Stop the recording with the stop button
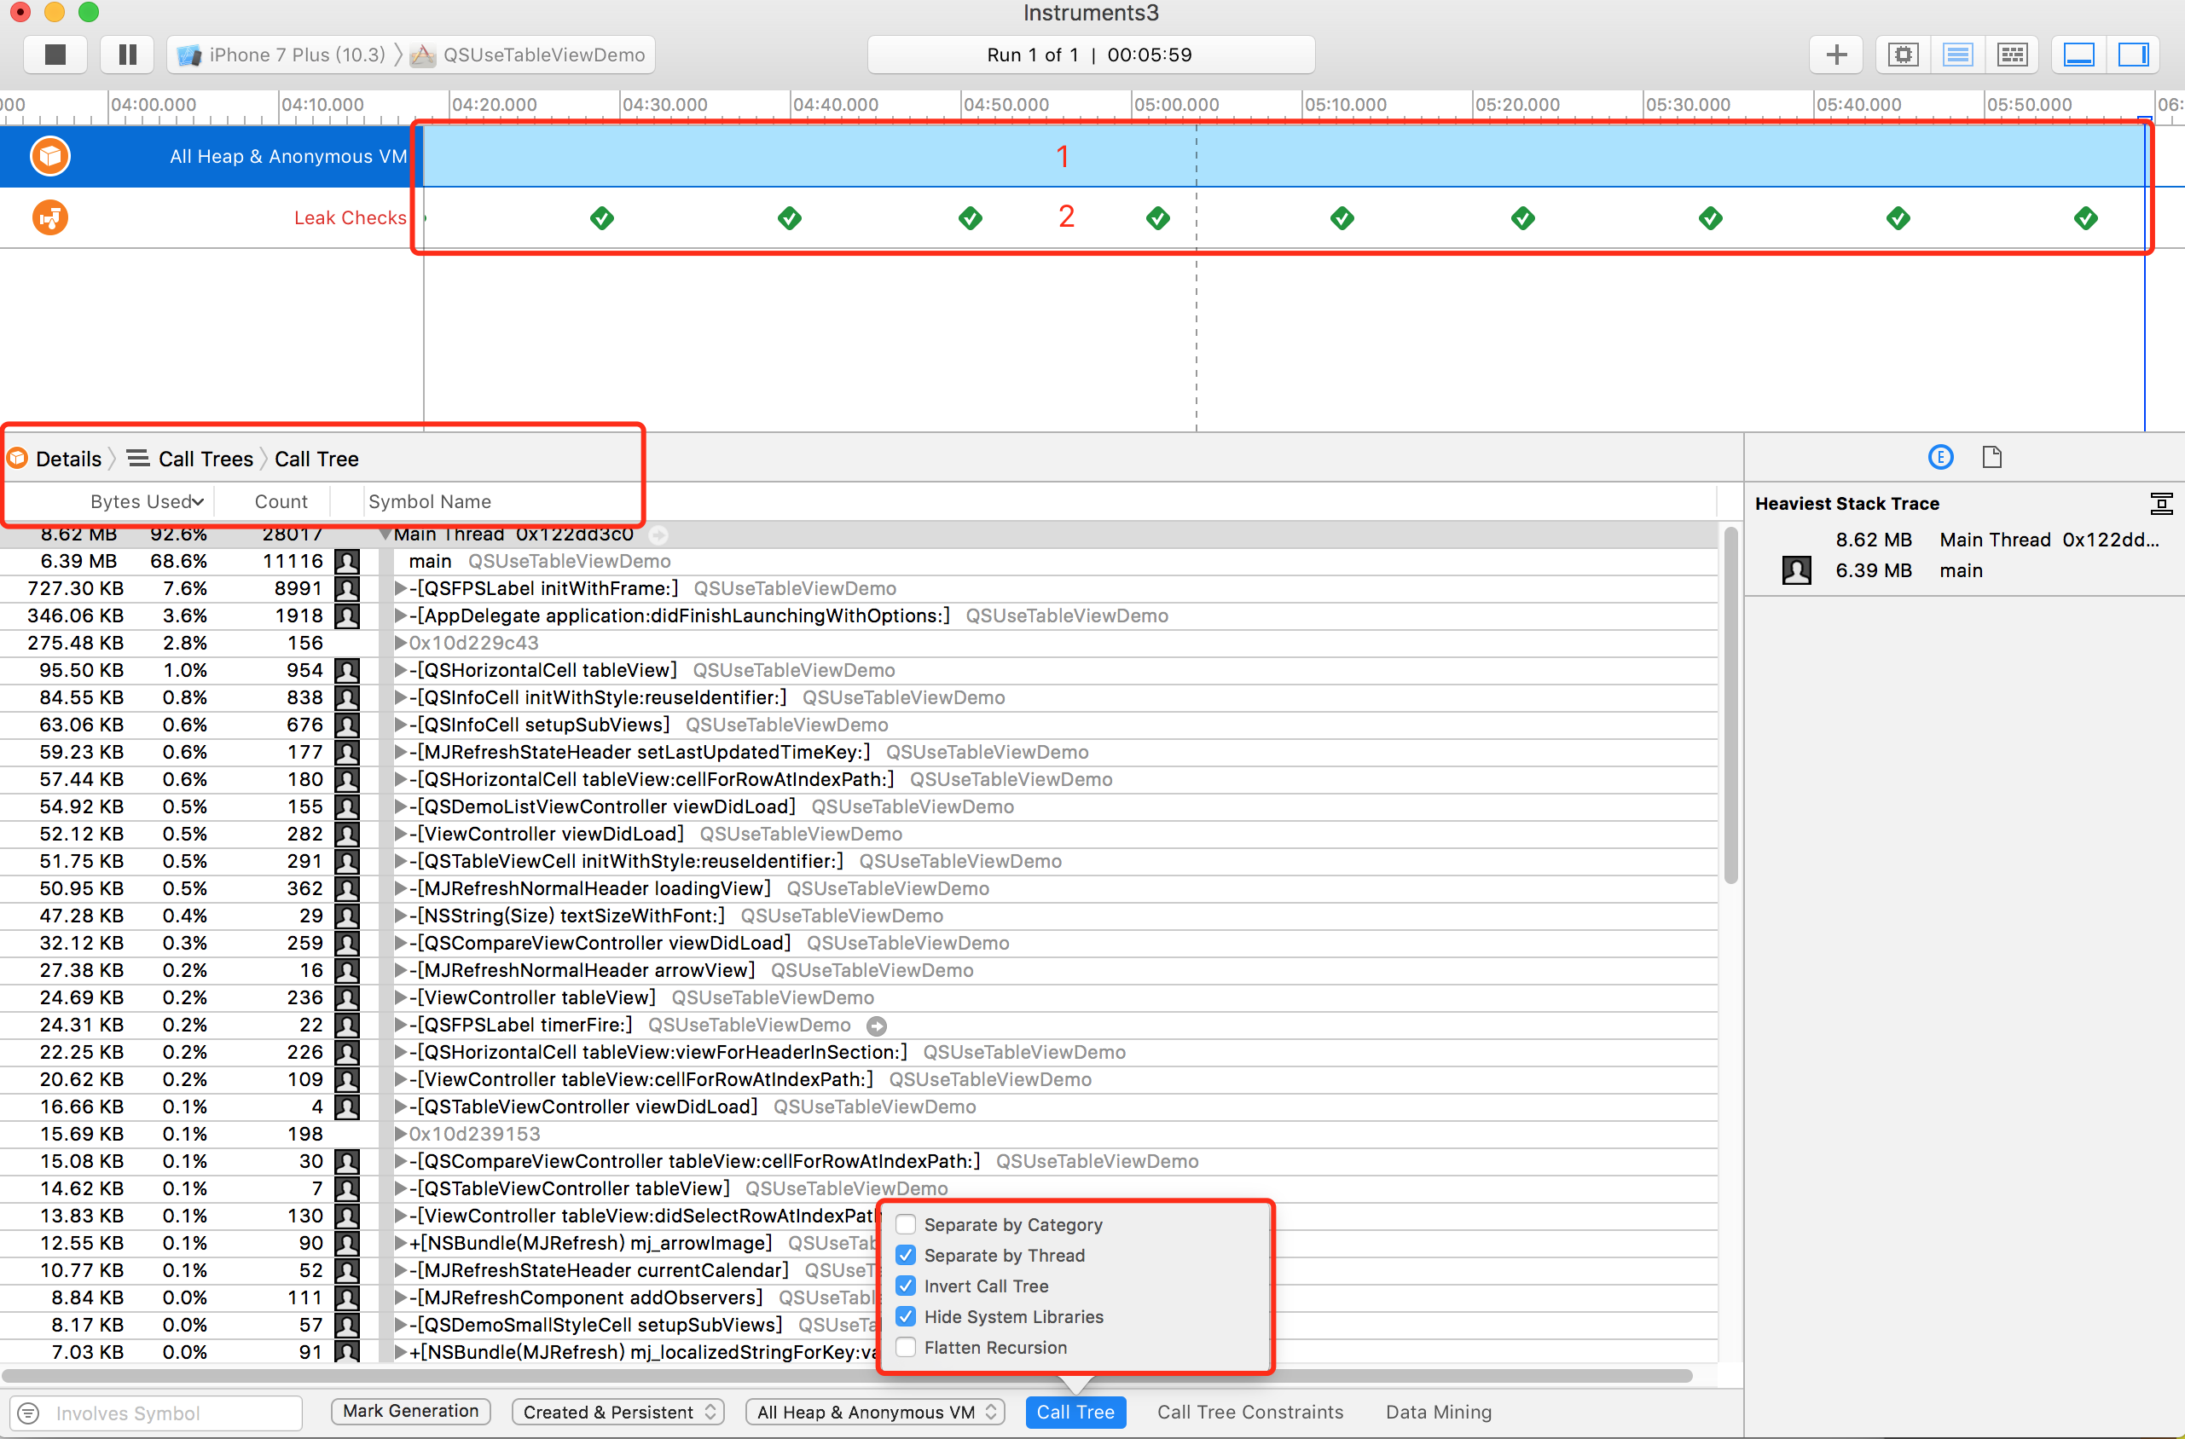The width and height of the screenshot is (2185, 1439). pos(55,55)
